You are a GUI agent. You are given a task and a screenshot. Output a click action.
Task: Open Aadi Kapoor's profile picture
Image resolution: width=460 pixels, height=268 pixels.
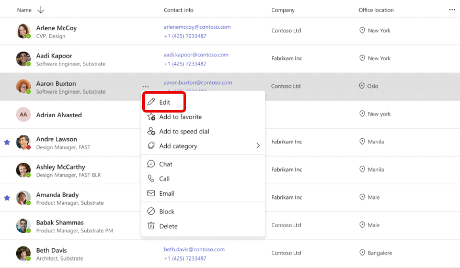click(x=24, y=59)
